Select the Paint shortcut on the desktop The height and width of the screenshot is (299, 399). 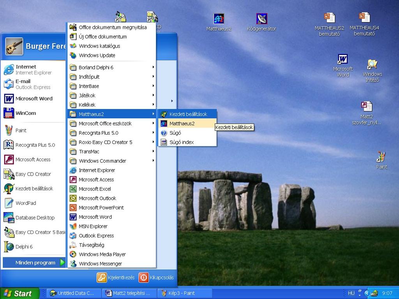[x=381, y=160]
